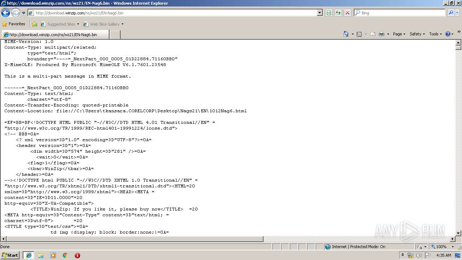Click the Action Center flag tray icon
This screenshot has width=462, height=260.
[x=428, y=255]
